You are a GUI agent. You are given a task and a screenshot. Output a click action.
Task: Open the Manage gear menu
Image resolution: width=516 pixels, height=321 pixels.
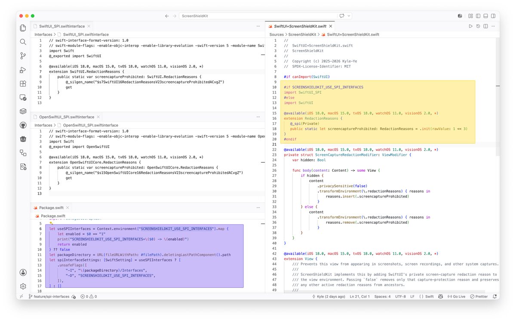[x=23, y=286]
